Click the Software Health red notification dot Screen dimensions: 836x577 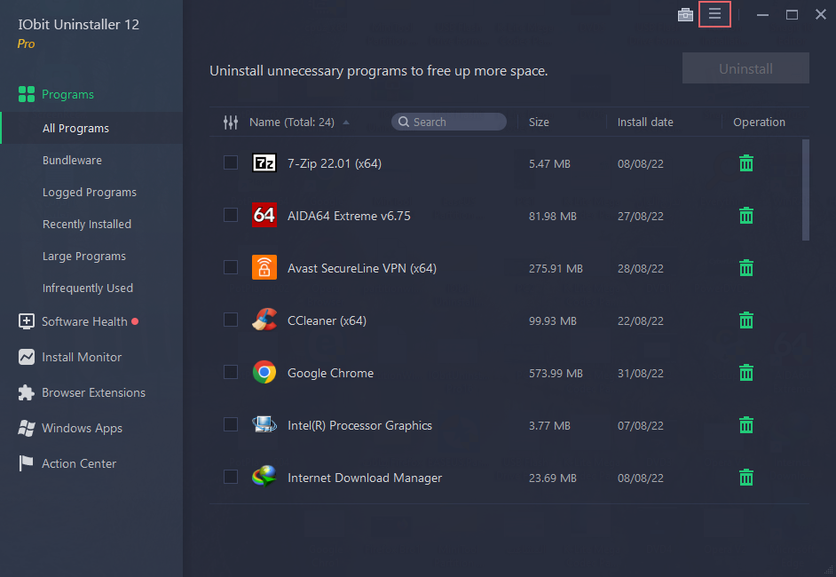(x=135, y=321)
